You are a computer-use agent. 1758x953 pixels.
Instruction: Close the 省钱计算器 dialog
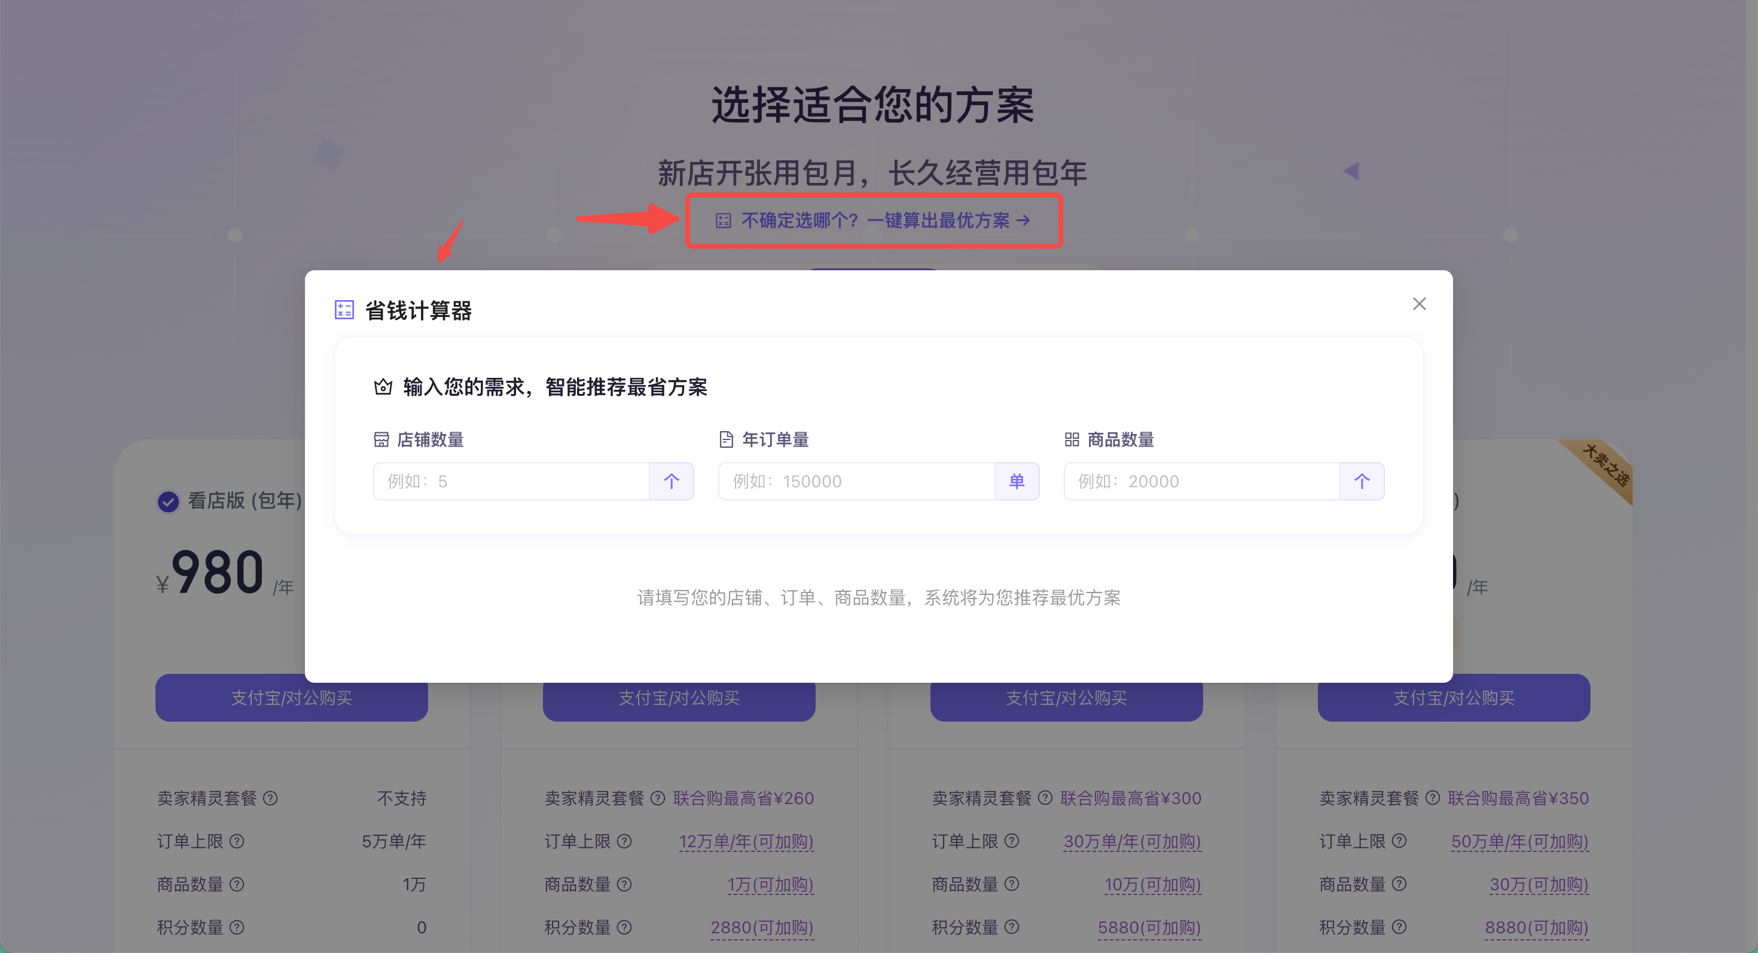[1419, 304]
